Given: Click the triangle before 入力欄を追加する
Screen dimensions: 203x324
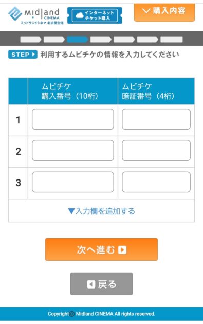Looking at the screenshot, I should pos(71,211).
